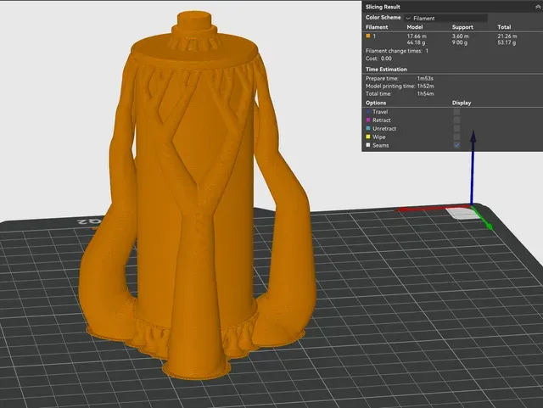The height and width of the screenshot is (408, 543).
Task: Enable Unretract display checkbox
Action: [456, 128]
